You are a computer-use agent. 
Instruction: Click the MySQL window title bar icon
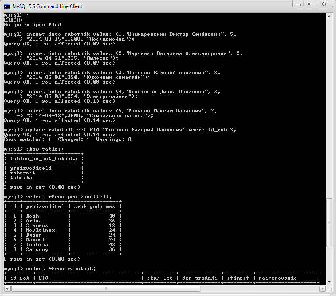tap(7, 6)
